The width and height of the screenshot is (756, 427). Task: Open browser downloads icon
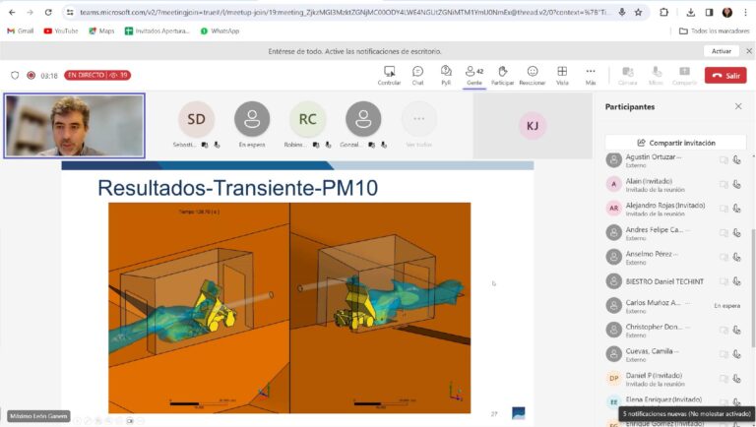(690, 13)
